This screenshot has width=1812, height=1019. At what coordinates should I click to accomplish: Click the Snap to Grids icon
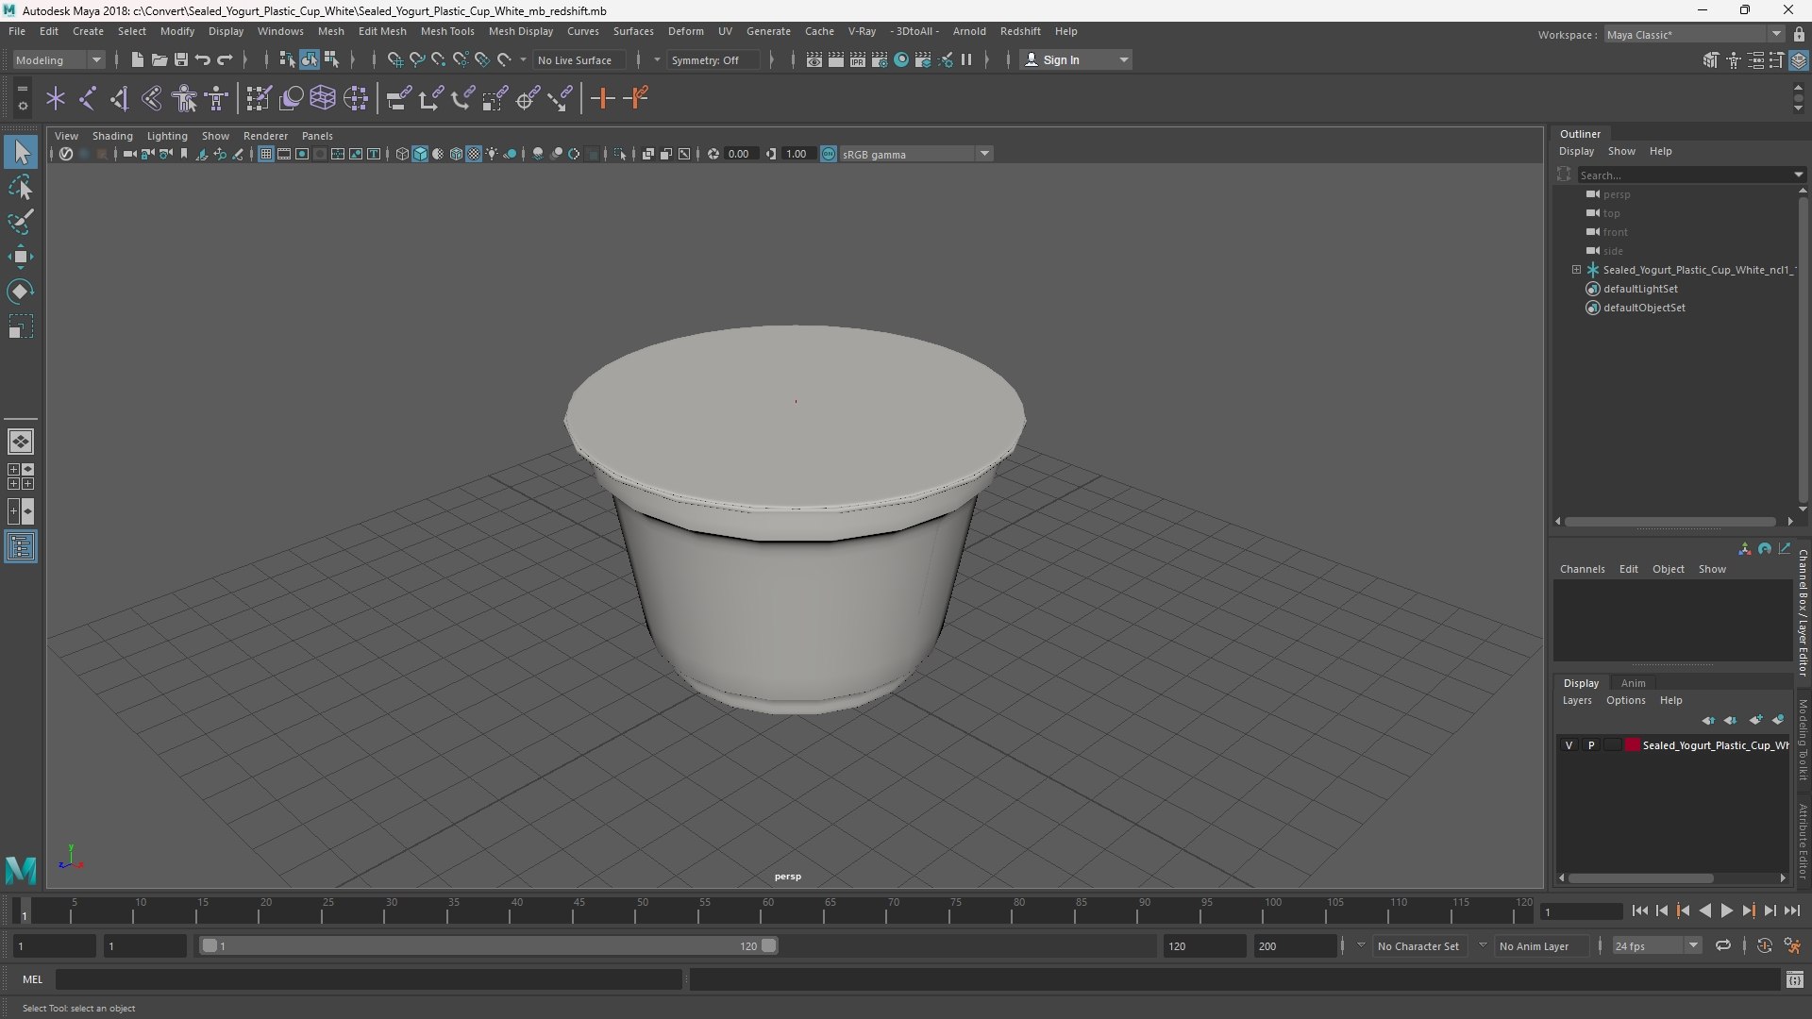click(x=394, y=59)
